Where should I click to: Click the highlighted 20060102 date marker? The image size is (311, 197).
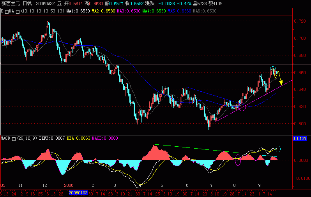[x=78, y=193]
